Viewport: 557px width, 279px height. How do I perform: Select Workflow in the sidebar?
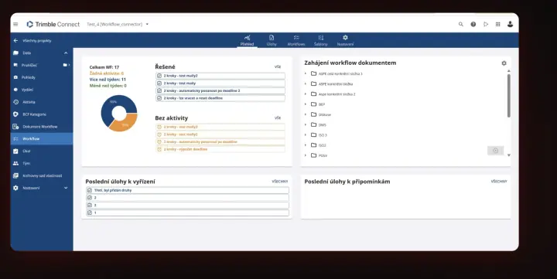tap(42, 139)
